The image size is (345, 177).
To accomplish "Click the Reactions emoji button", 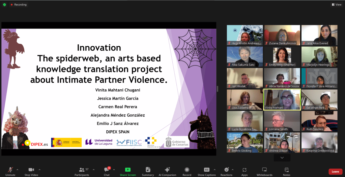I will click(226, 170).
